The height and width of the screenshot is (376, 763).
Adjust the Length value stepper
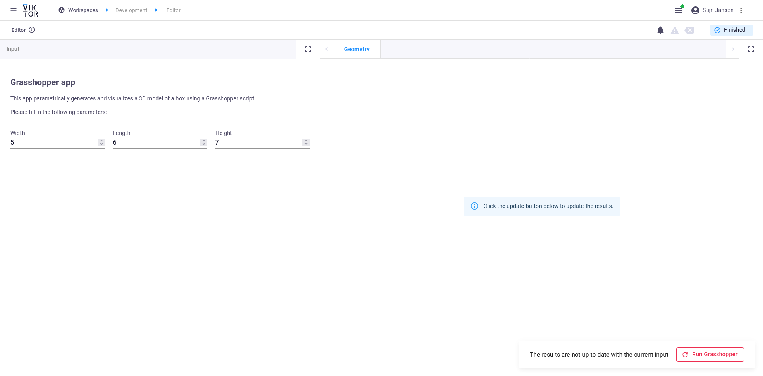click(x=204, y=142)
